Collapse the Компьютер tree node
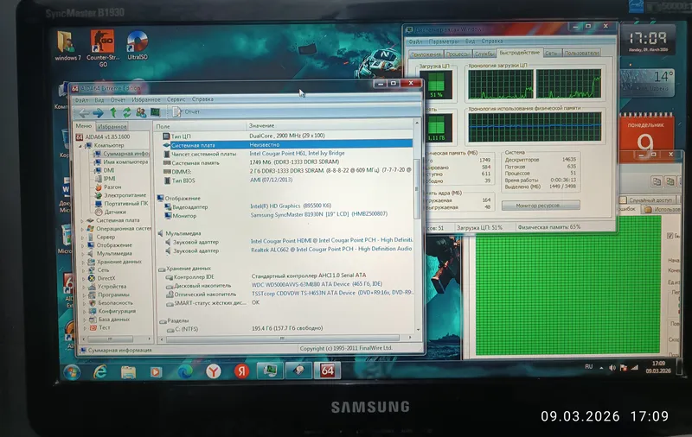The height and width of the screenshot is (437, 692). coord(80,145)
